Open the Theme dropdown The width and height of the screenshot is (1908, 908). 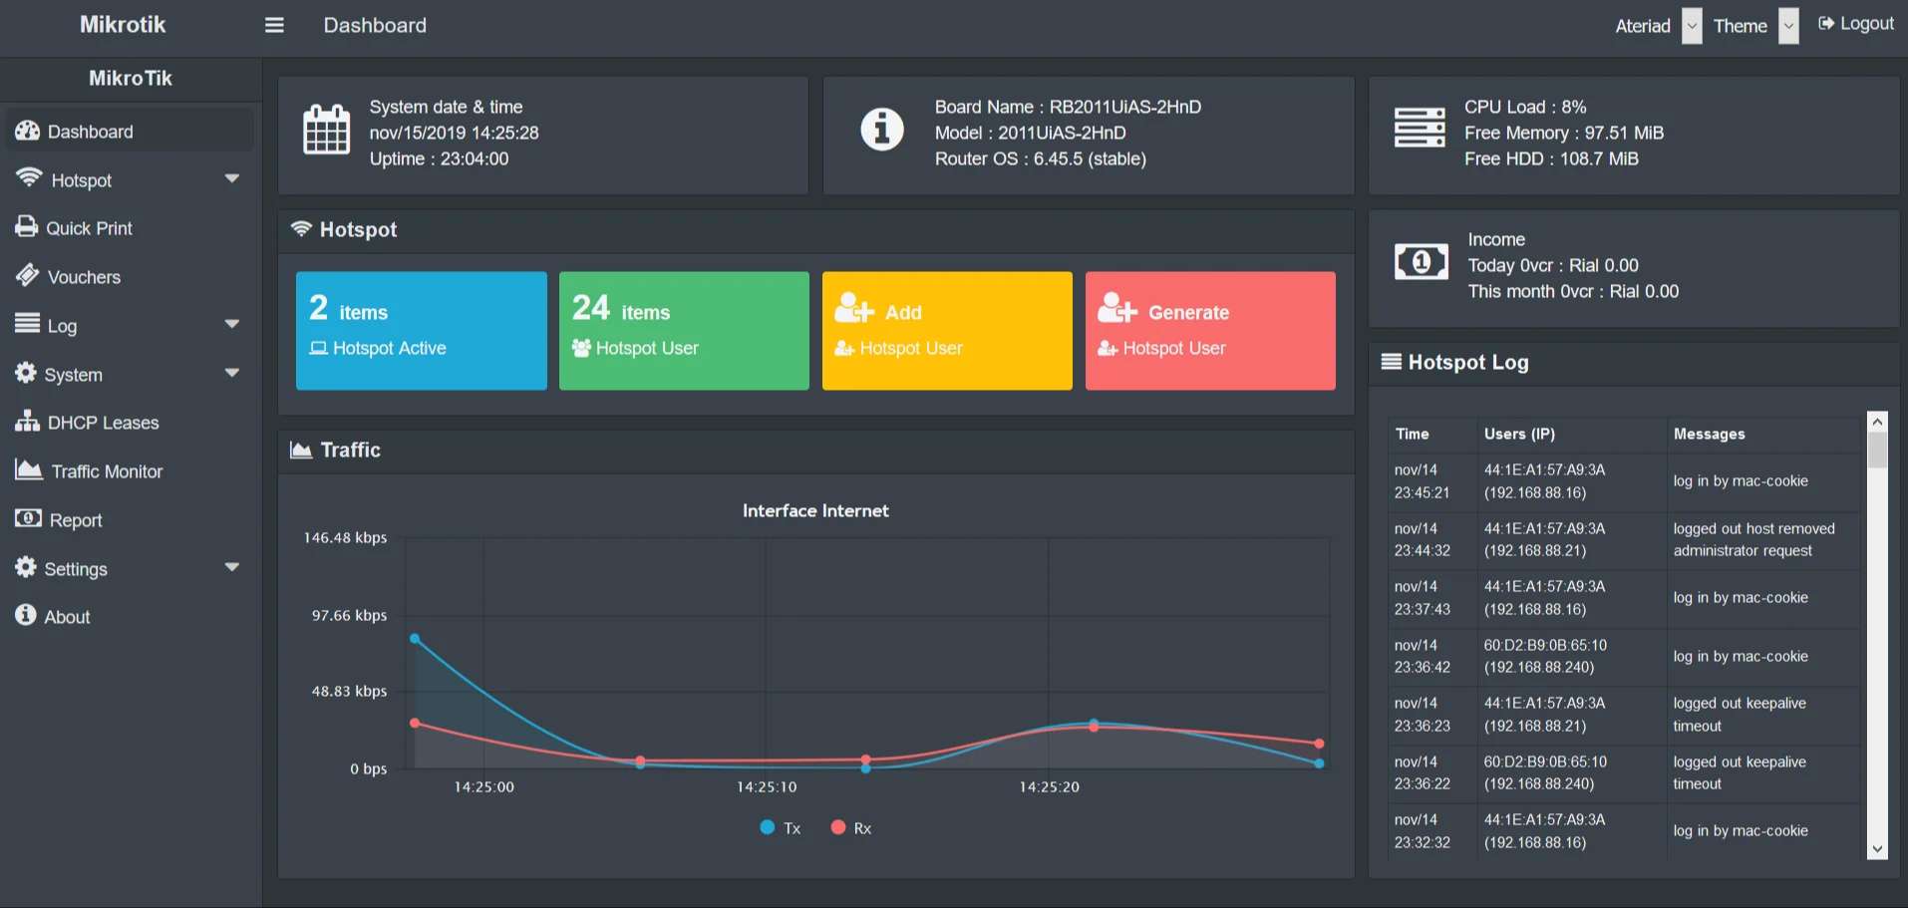pos(1789,26)
